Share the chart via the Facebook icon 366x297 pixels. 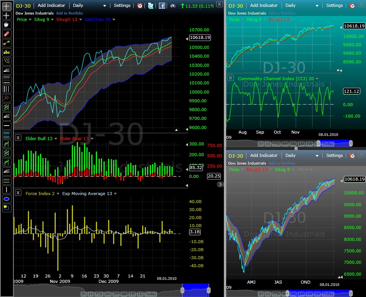coord(162,6)
